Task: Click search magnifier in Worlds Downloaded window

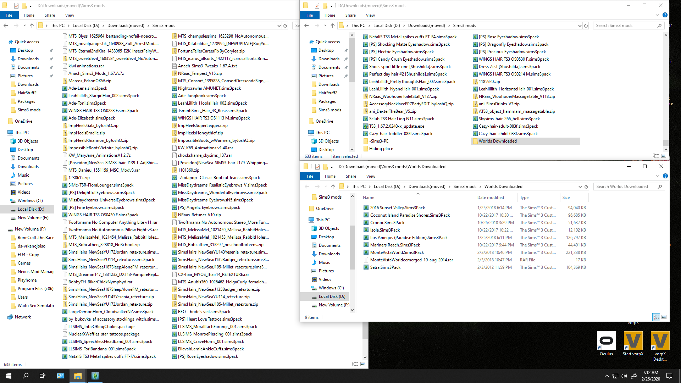Action: (660, 187)
